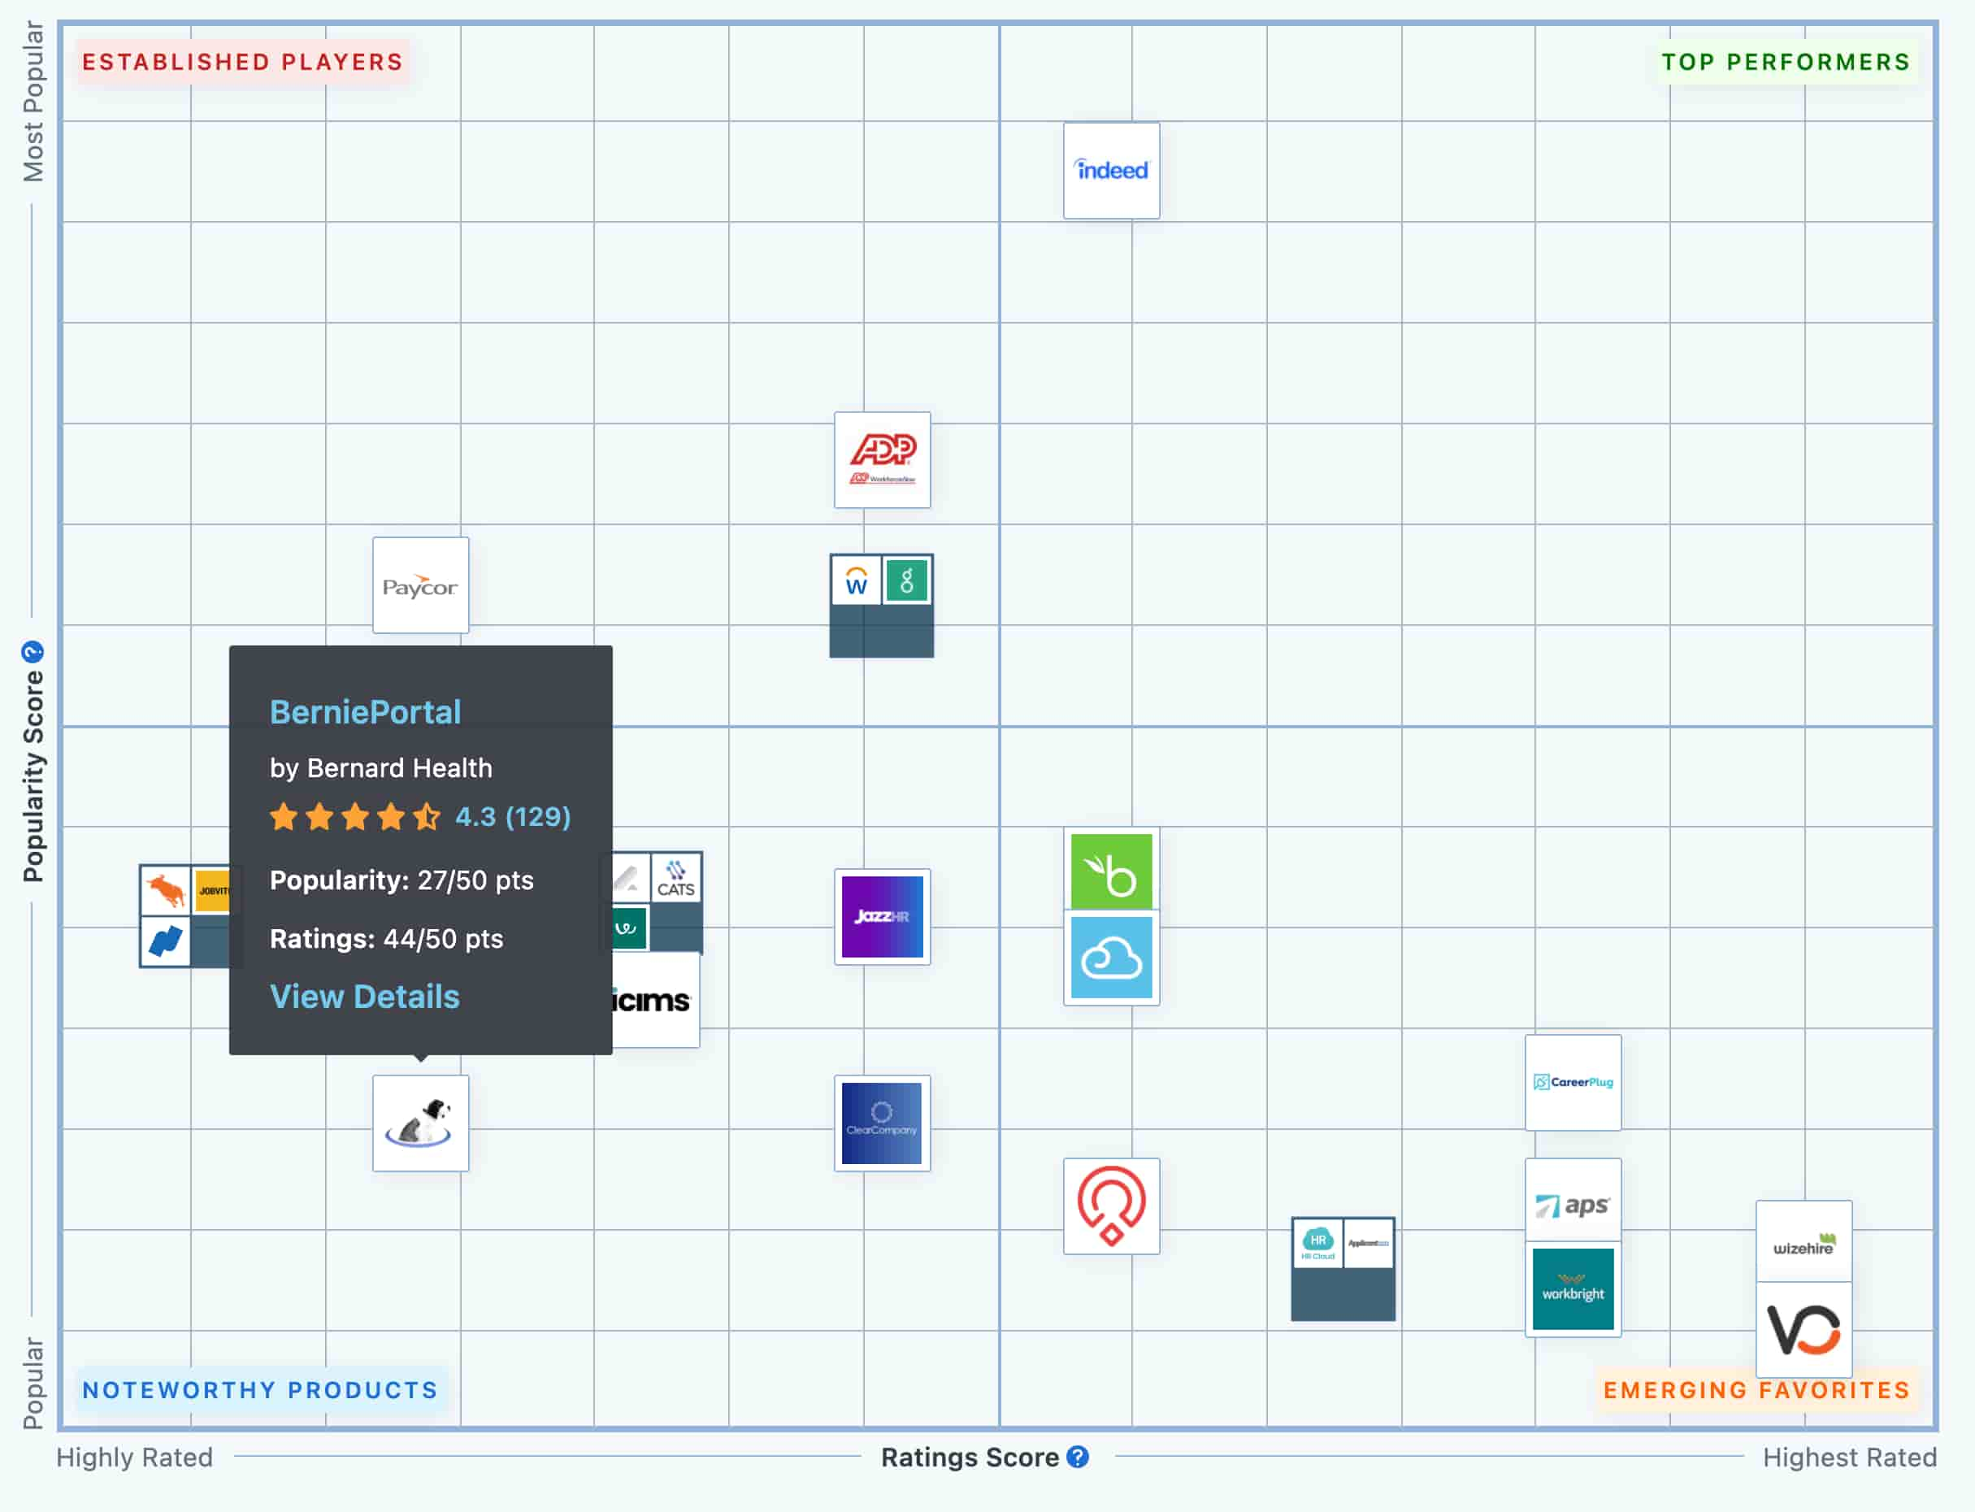Screen dimensions: 1975x1512
Task: Click the Established Players quadrant label
Action: point(243,62)
